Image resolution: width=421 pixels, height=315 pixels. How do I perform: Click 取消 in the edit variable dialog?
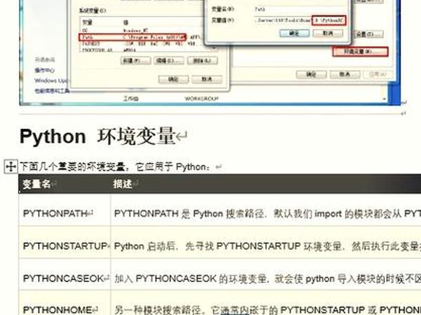[328, 33]
